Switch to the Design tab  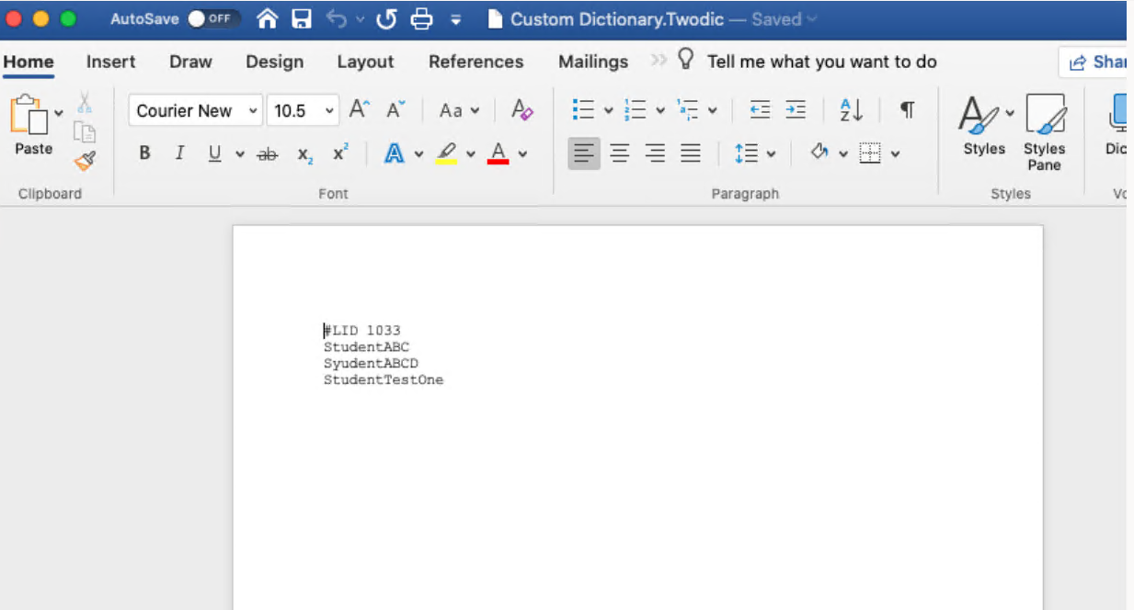(274, 62)
